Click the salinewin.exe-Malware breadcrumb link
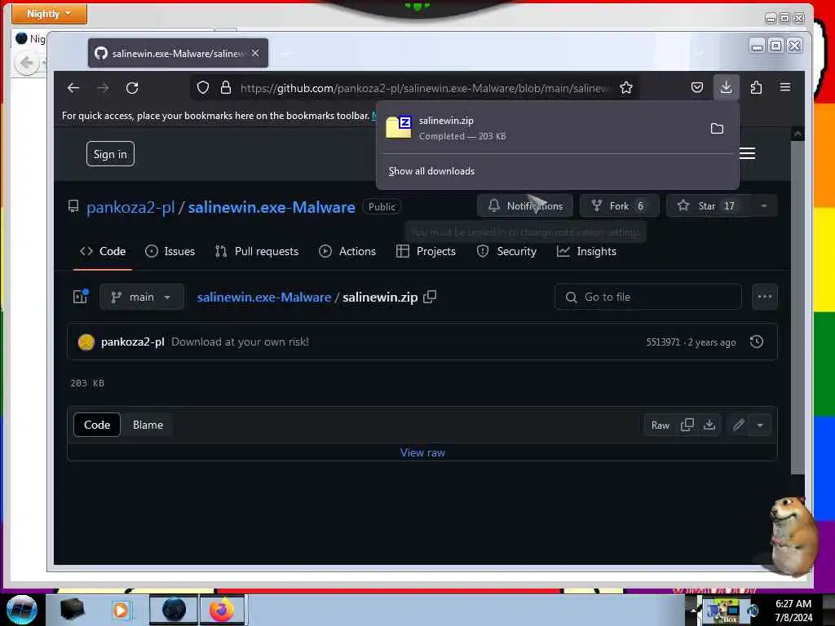The width and height of the screenshot is (835, 626). coord(264,297)
